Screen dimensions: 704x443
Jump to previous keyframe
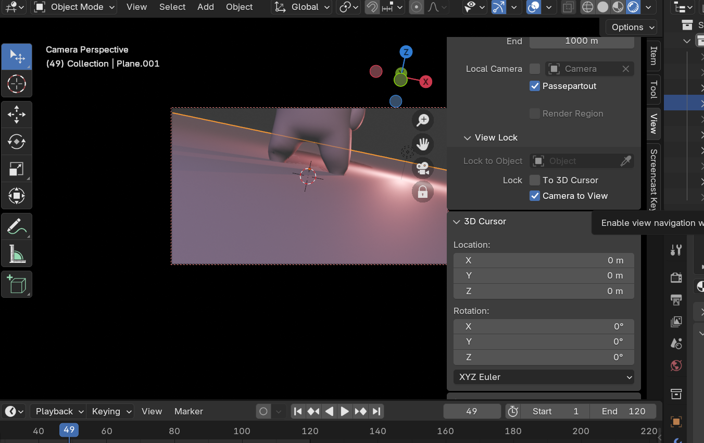click(313, 411)
